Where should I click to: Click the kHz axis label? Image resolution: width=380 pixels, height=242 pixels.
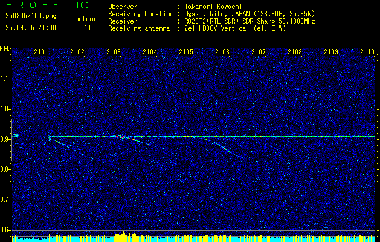coord(5,49)
